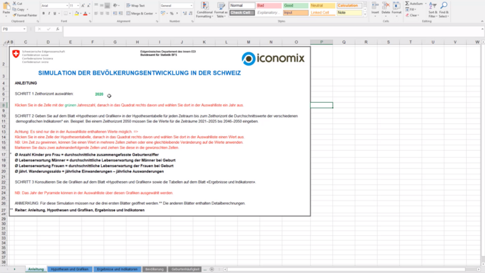
Task: Decrease font size with the smaller A
Action: [x=88, y=6]
